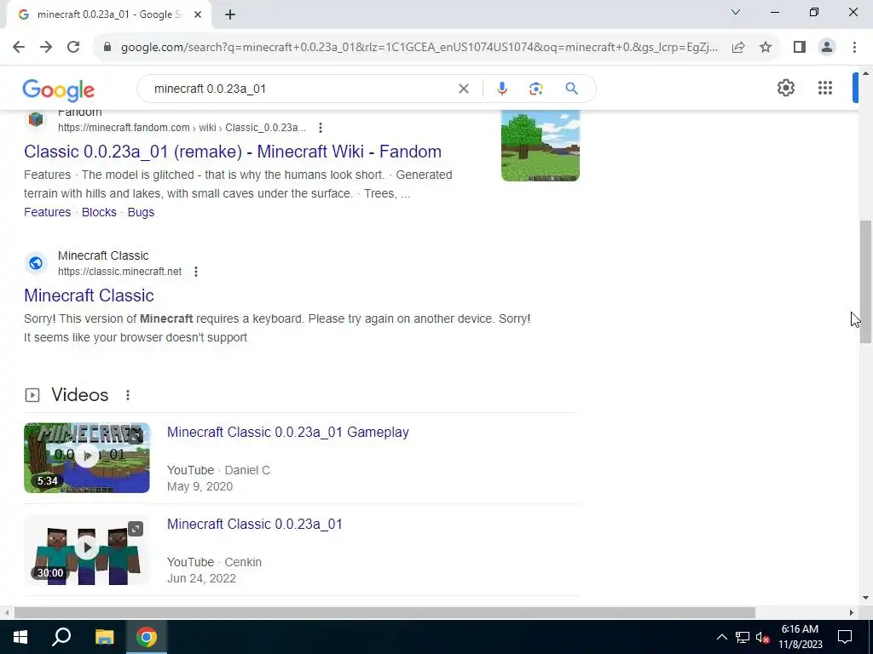
Task: Go back to the previous page
Action: click(19, 48)
